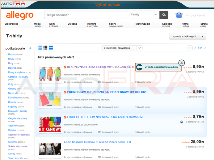Click the colorful t-shirts product thumbnail
215x161 pixels.
pos(50,74)
